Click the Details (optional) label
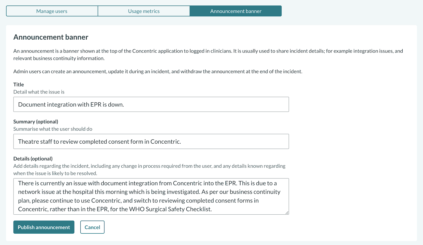 [33, 158]
